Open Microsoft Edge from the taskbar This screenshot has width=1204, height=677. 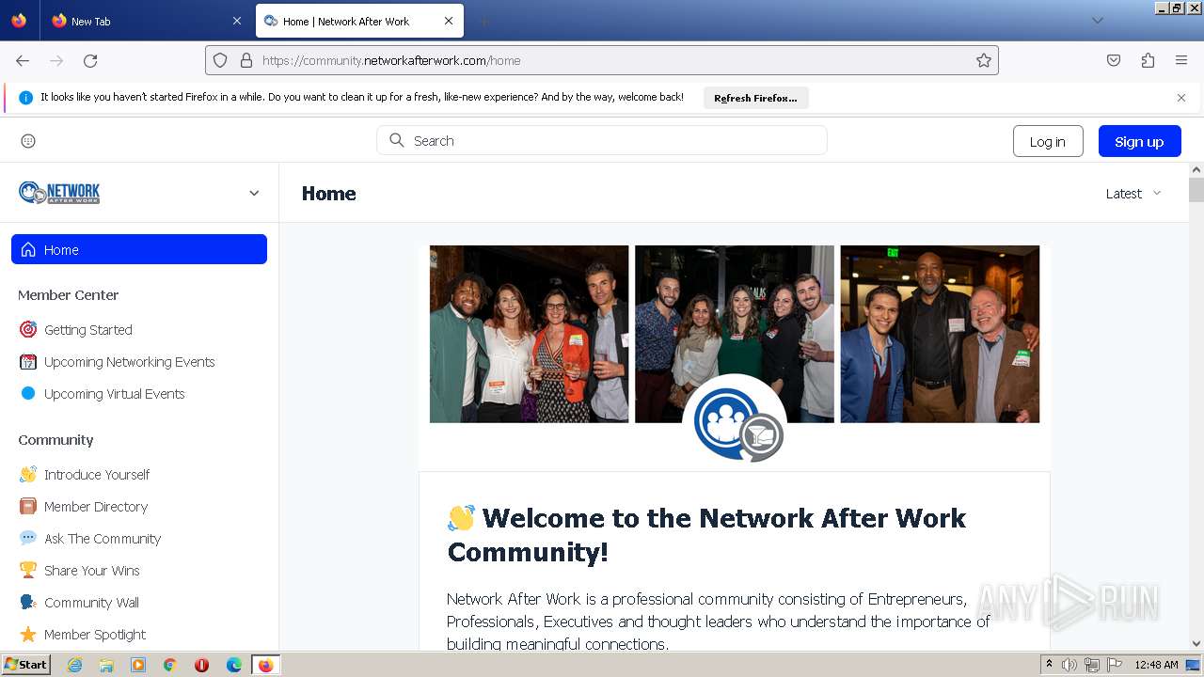[234, 665]
